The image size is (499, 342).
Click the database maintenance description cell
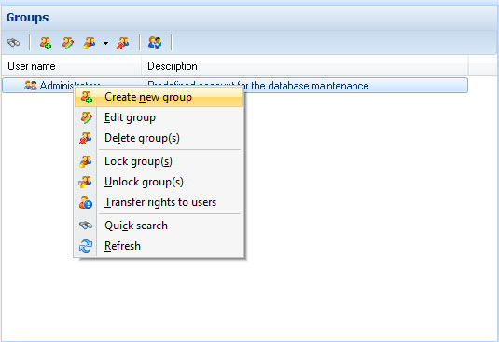pyautogui.click(x=305, y=86)
